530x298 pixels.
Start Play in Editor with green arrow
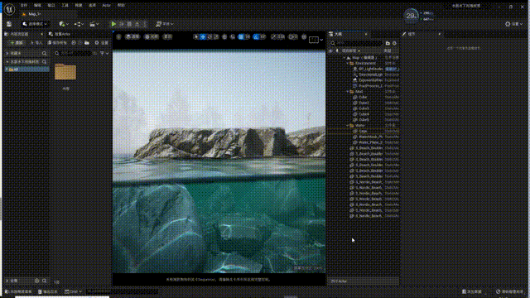(x=114, y=24)
